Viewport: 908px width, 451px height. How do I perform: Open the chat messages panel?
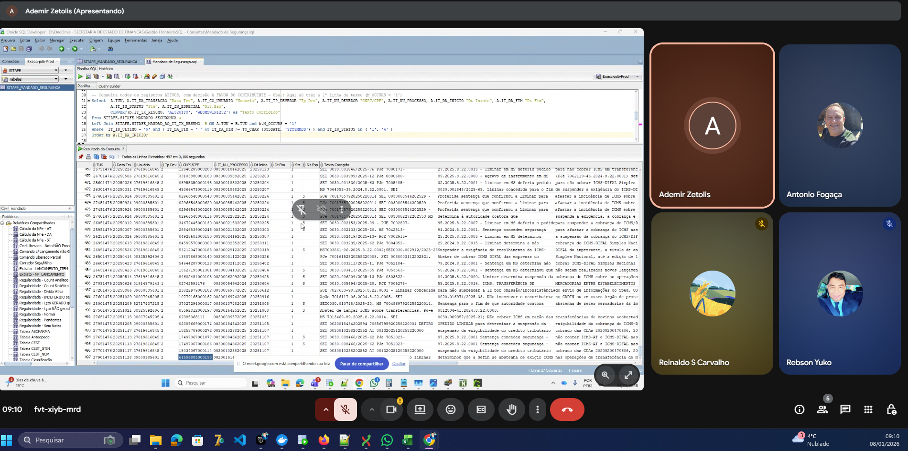click(x=845, y=409)
